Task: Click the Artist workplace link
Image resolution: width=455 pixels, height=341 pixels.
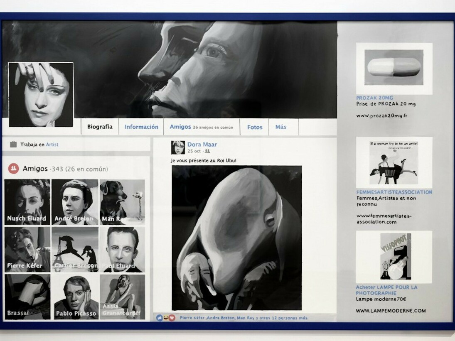Action: [52, 145]
